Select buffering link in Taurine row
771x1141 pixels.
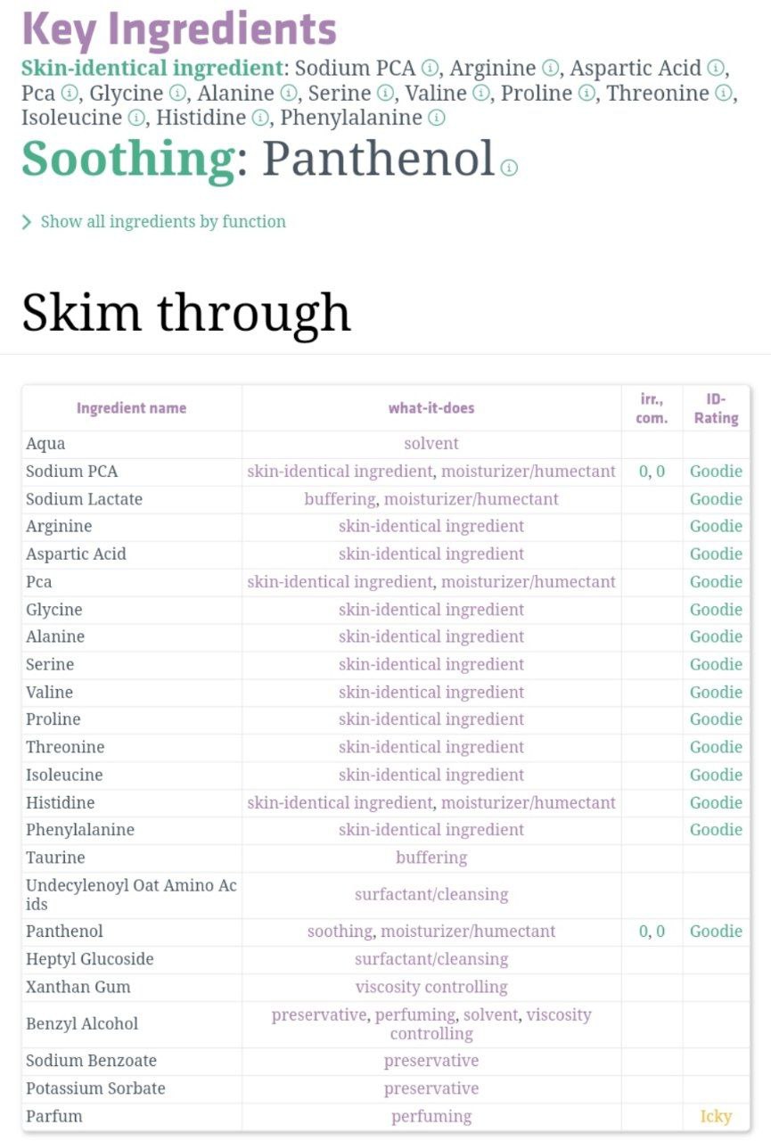coord(431,858)
